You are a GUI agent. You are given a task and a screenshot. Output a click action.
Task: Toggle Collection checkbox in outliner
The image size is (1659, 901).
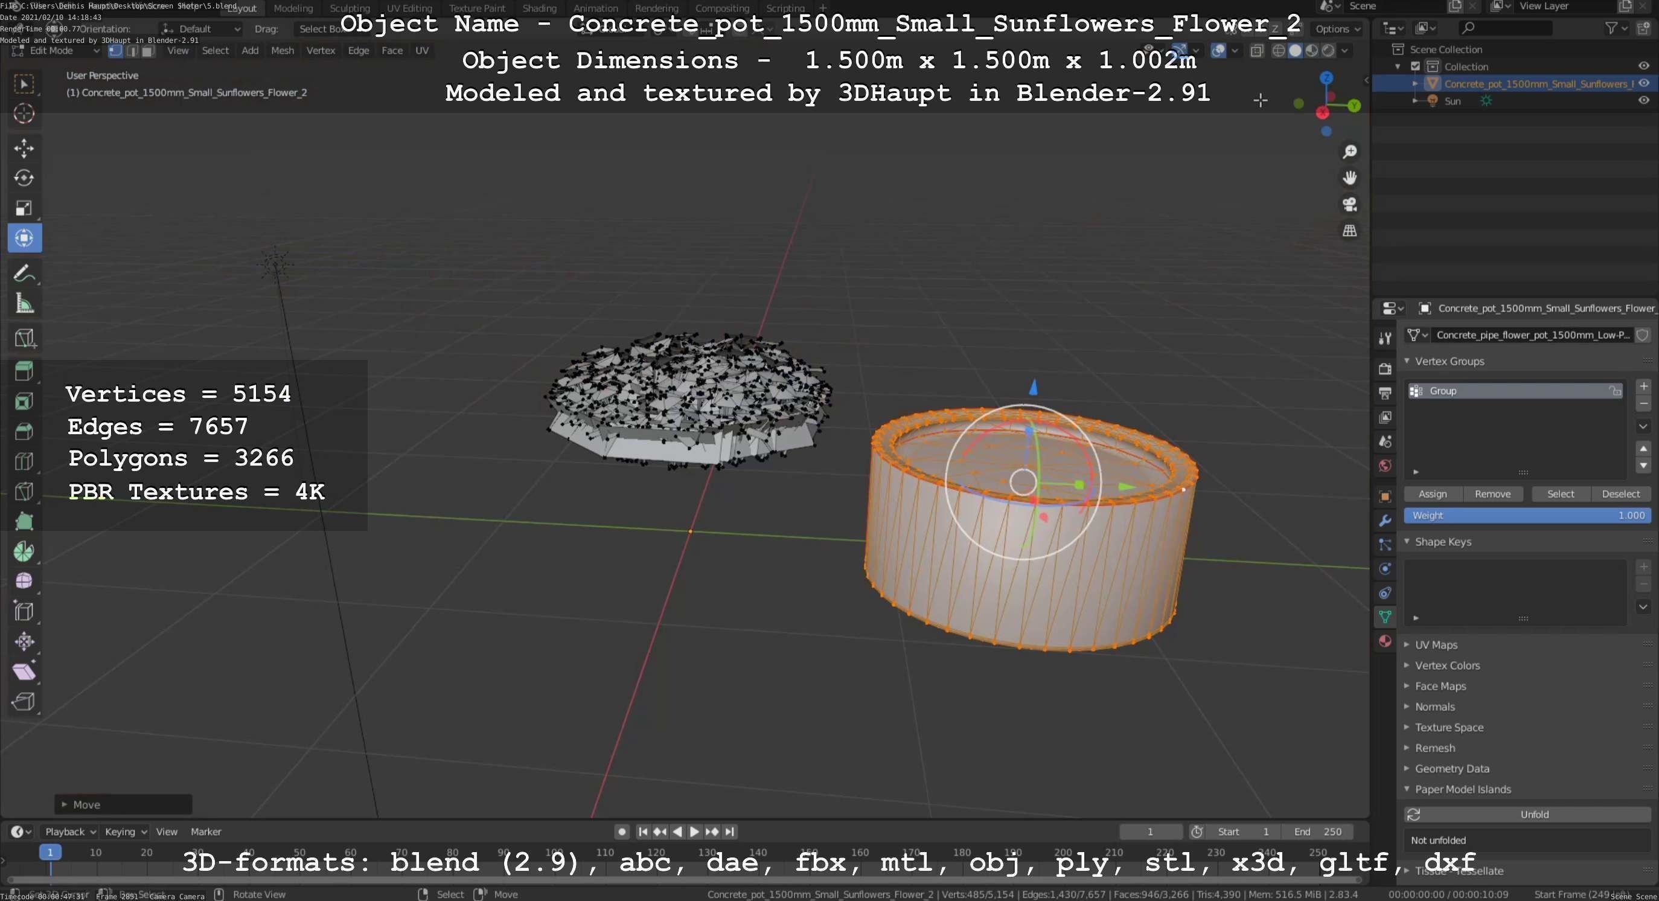(x=1415, y=66)
